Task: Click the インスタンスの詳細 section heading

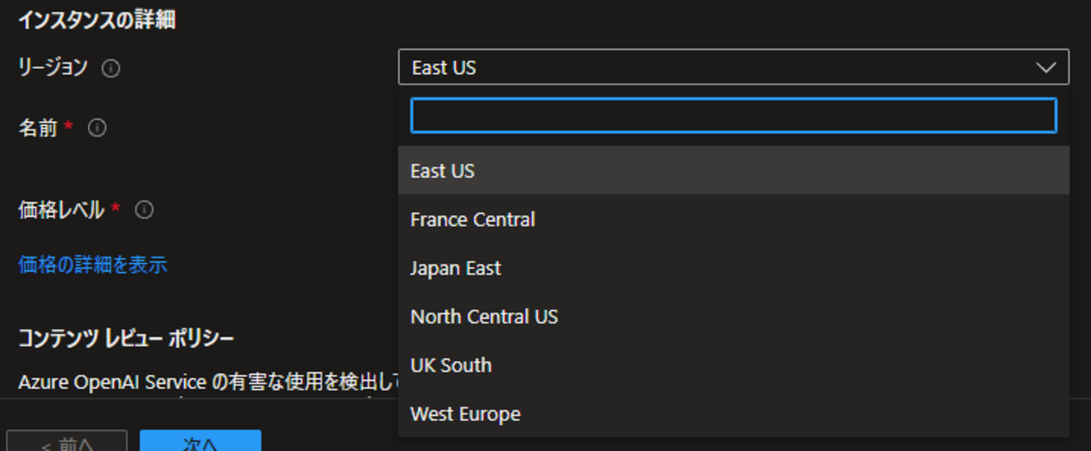Action: [x=97, y=20]
